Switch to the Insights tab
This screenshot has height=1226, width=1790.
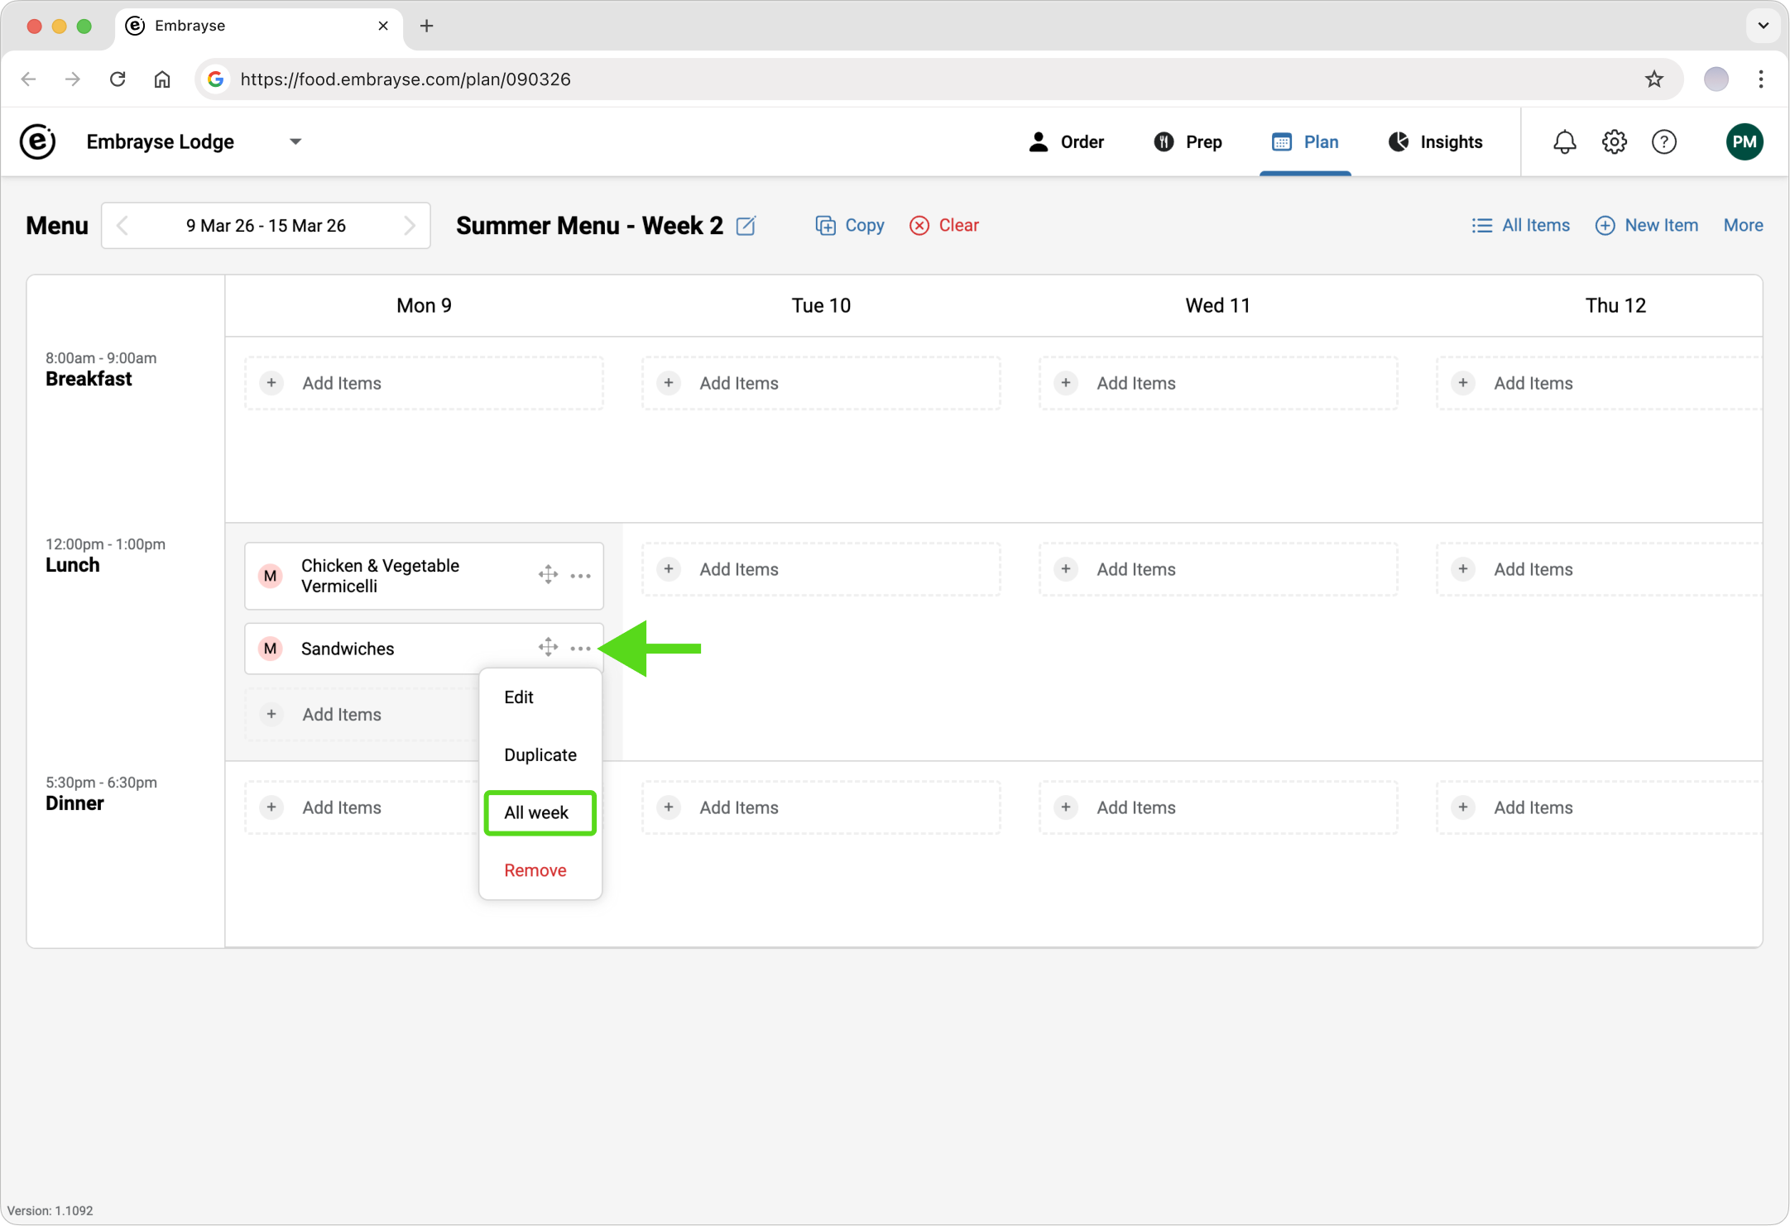pos(1436,142)
